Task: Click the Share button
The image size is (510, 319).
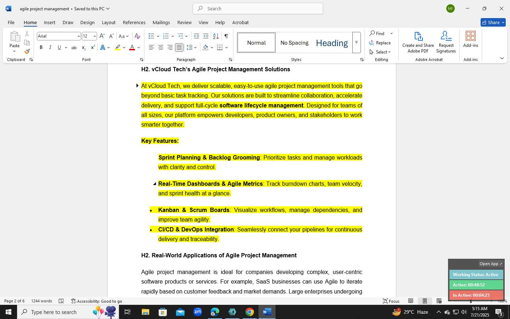Action: click(x=493, y=22)
